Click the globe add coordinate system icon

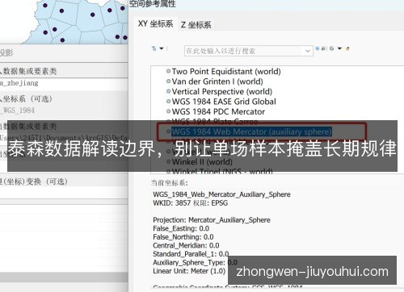click(x=331, y=48)
